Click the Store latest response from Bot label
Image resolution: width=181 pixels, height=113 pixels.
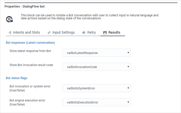click(30, 51)
